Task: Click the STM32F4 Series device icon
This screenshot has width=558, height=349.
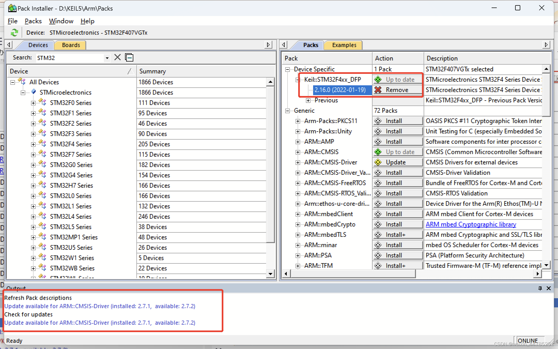Action: tap(42, 144)
